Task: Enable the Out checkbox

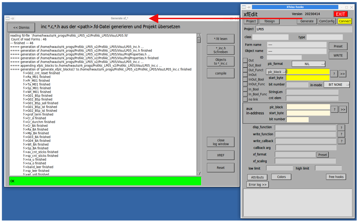Action: [245, 60]
